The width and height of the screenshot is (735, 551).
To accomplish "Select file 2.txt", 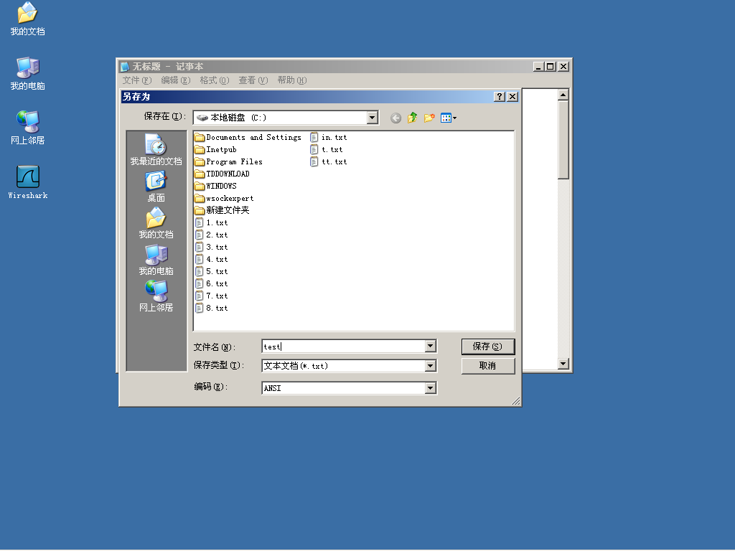I will pyautogui.click(x=212, y=235).
